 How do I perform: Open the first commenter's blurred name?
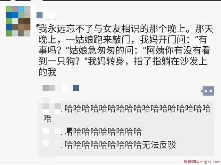point(52,106)
